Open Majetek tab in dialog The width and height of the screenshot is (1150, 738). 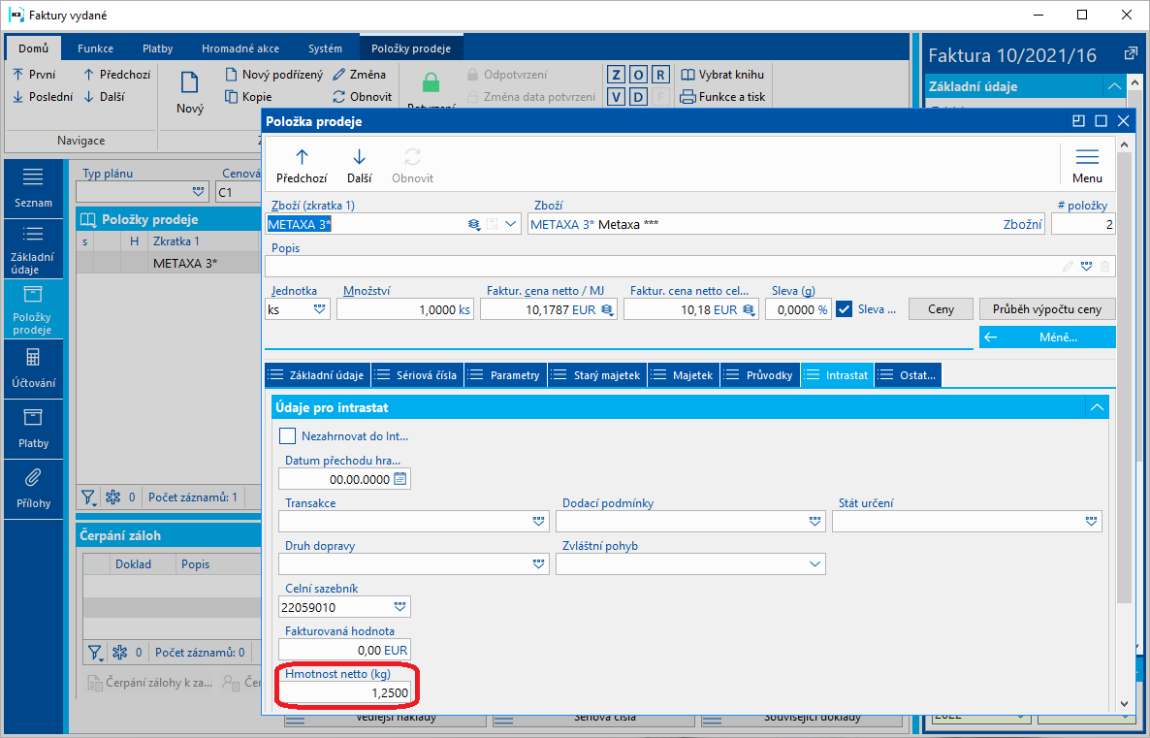pos(683,375)
